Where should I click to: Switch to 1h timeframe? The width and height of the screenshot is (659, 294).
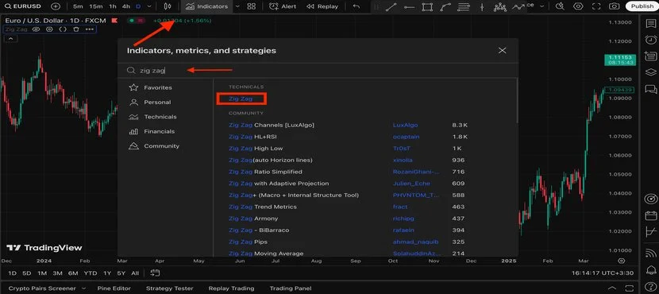113,6
